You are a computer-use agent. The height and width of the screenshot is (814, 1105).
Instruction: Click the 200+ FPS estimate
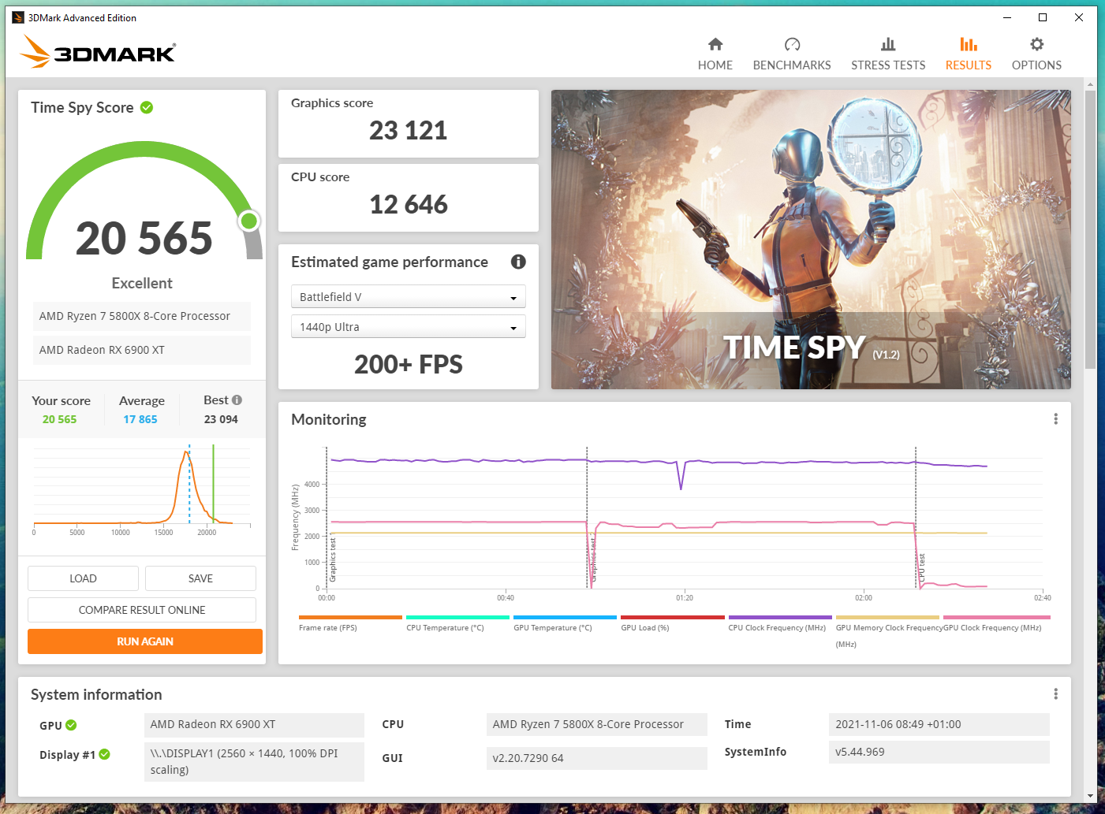[408, 364]
